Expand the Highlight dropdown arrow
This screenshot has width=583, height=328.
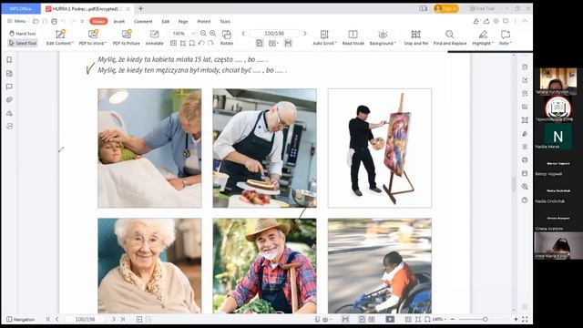pos(492,44)
